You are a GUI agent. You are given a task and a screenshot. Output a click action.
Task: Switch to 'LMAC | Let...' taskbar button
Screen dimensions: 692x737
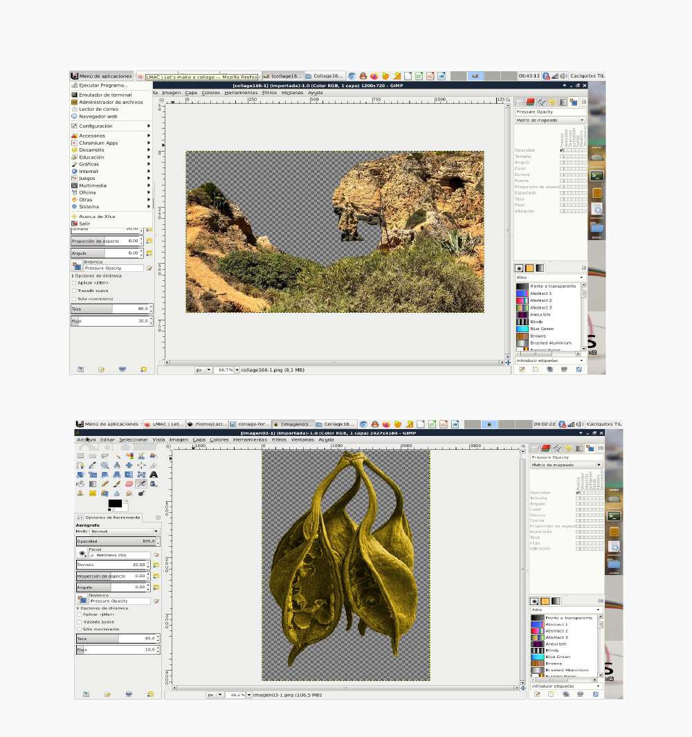[165, 424]
